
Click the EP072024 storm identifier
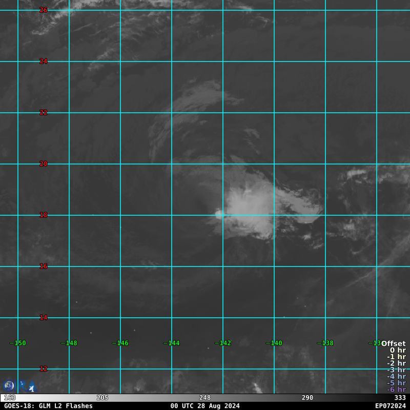tap(390, 406)
